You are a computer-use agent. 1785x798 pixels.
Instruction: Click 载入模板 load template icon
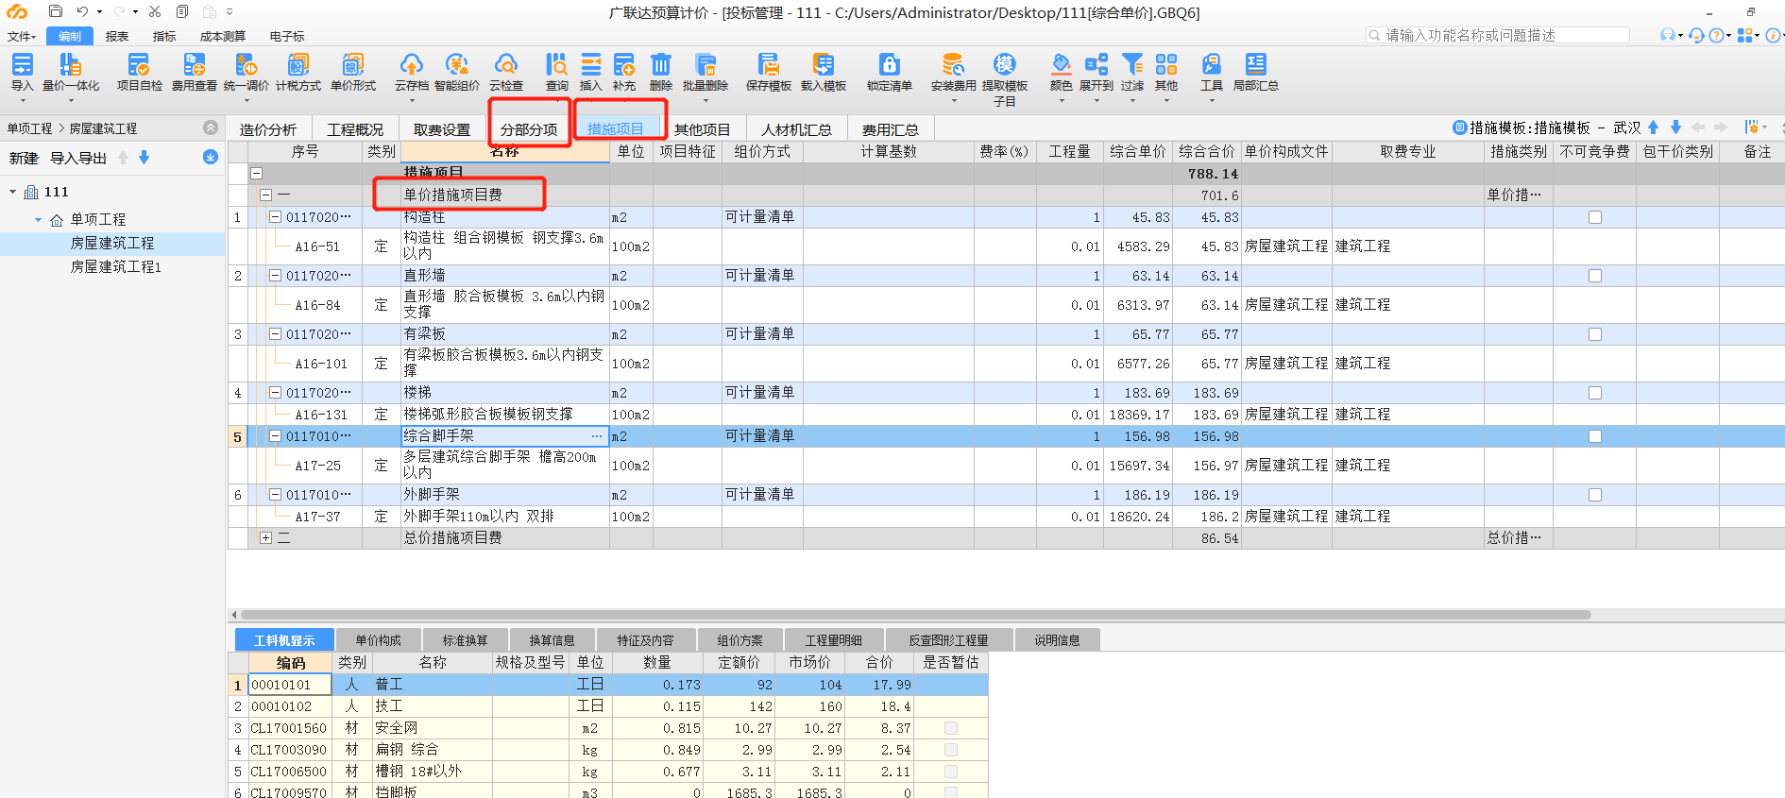click(x=823, y=64)
